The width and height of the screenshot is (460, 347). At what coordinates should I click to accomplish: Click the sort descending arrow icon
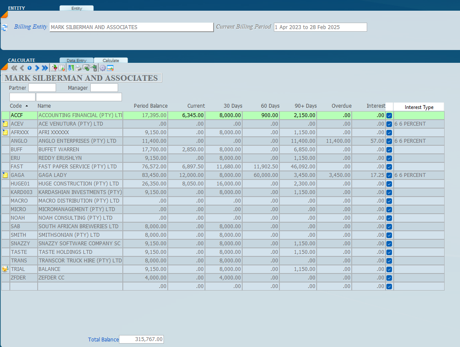71,68
